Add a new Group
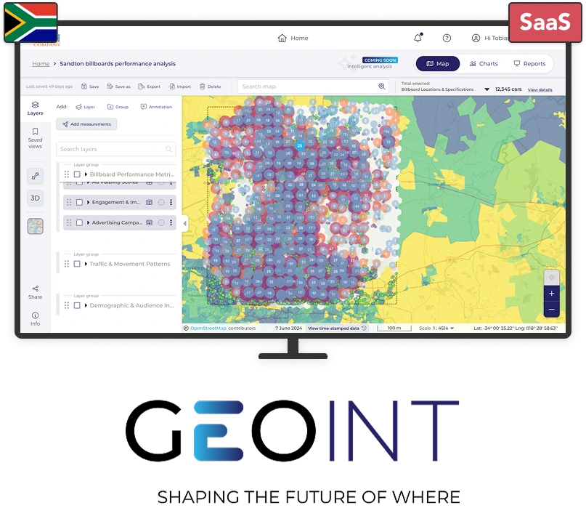This screenshot has height=508, width=586. [118, 107]
